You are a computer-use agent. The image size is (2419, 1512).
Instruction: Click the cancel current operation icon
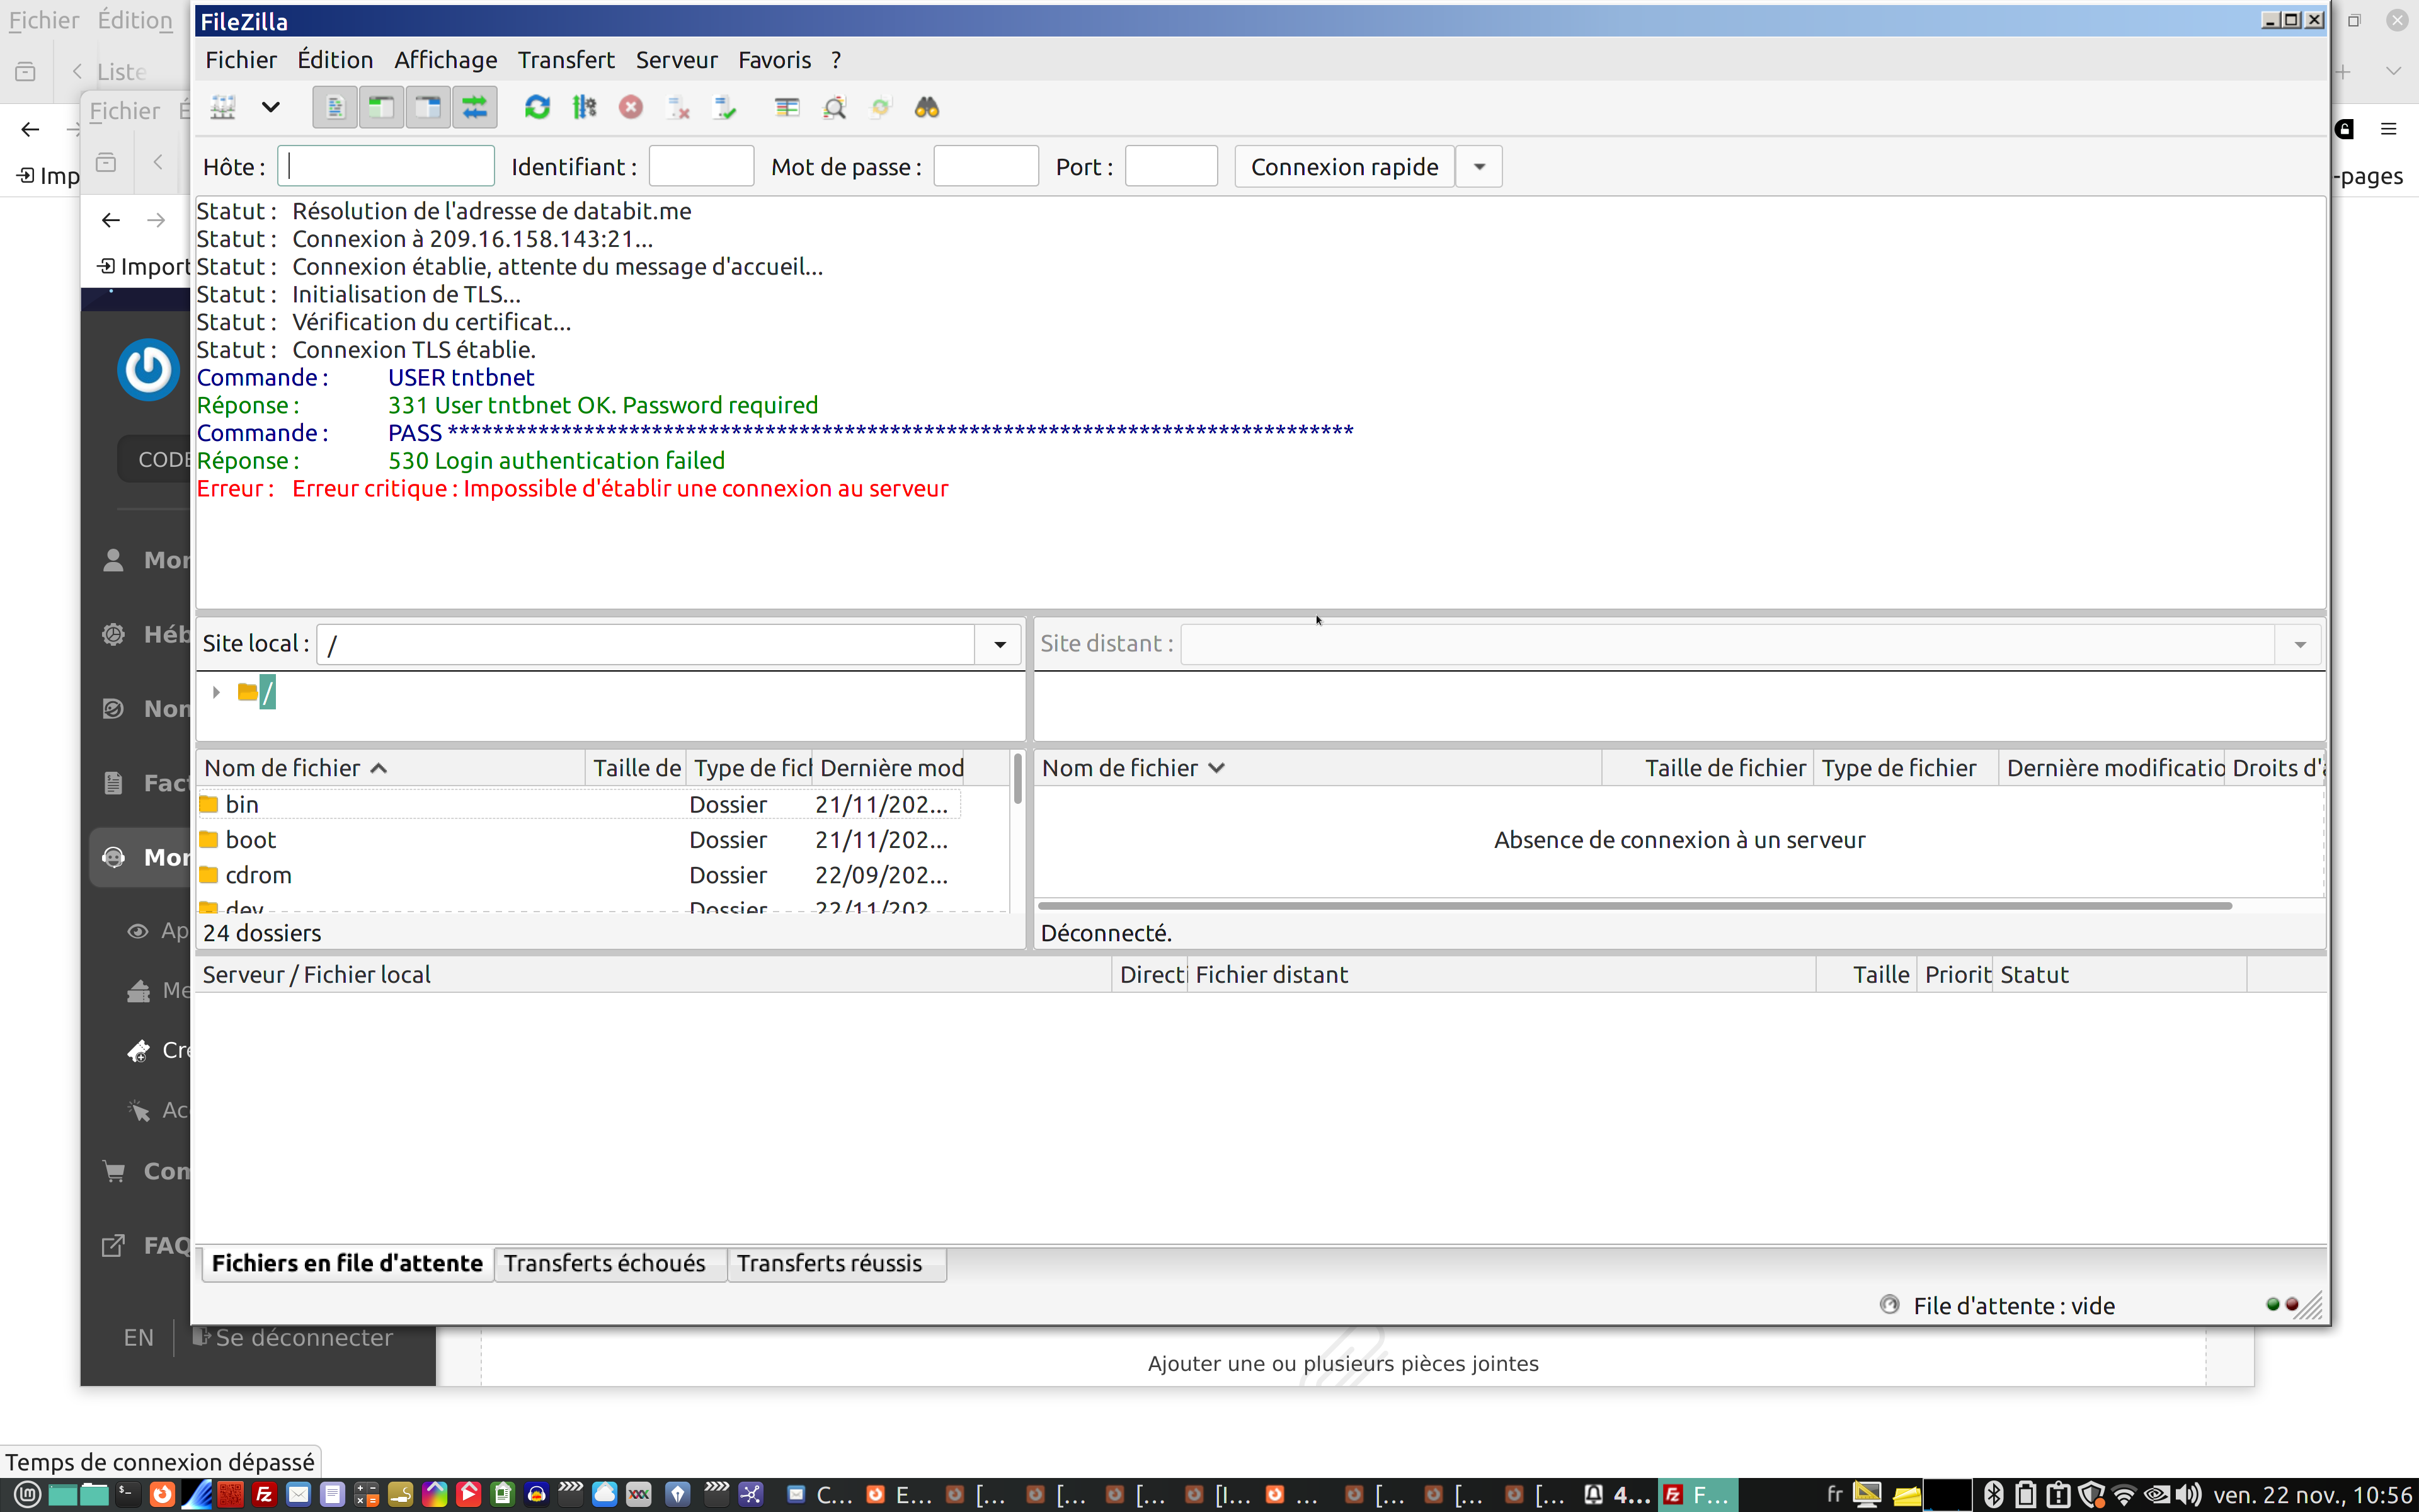coord(631,107)
